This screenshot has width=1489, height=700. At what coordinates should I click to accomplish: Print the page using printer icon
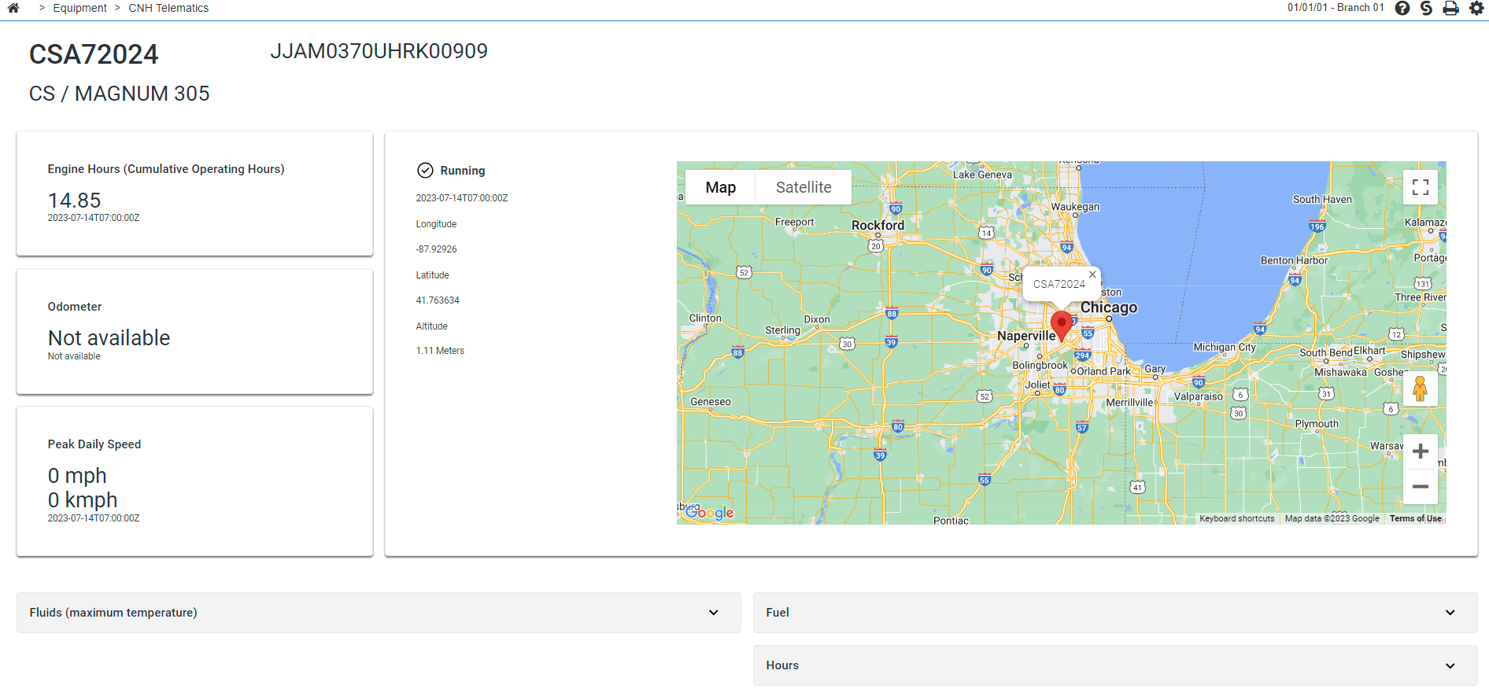pyautogui.click(x=1450, y=8)
